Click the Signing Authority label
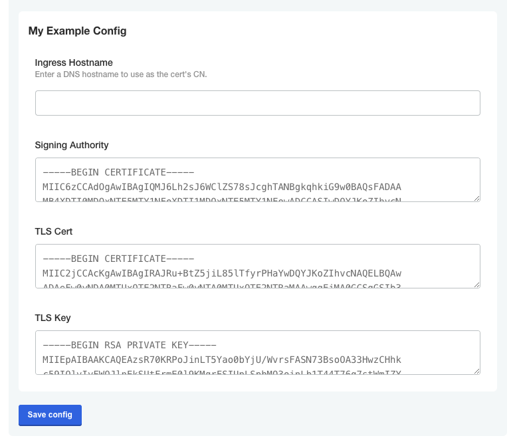 tap(72, 145)
